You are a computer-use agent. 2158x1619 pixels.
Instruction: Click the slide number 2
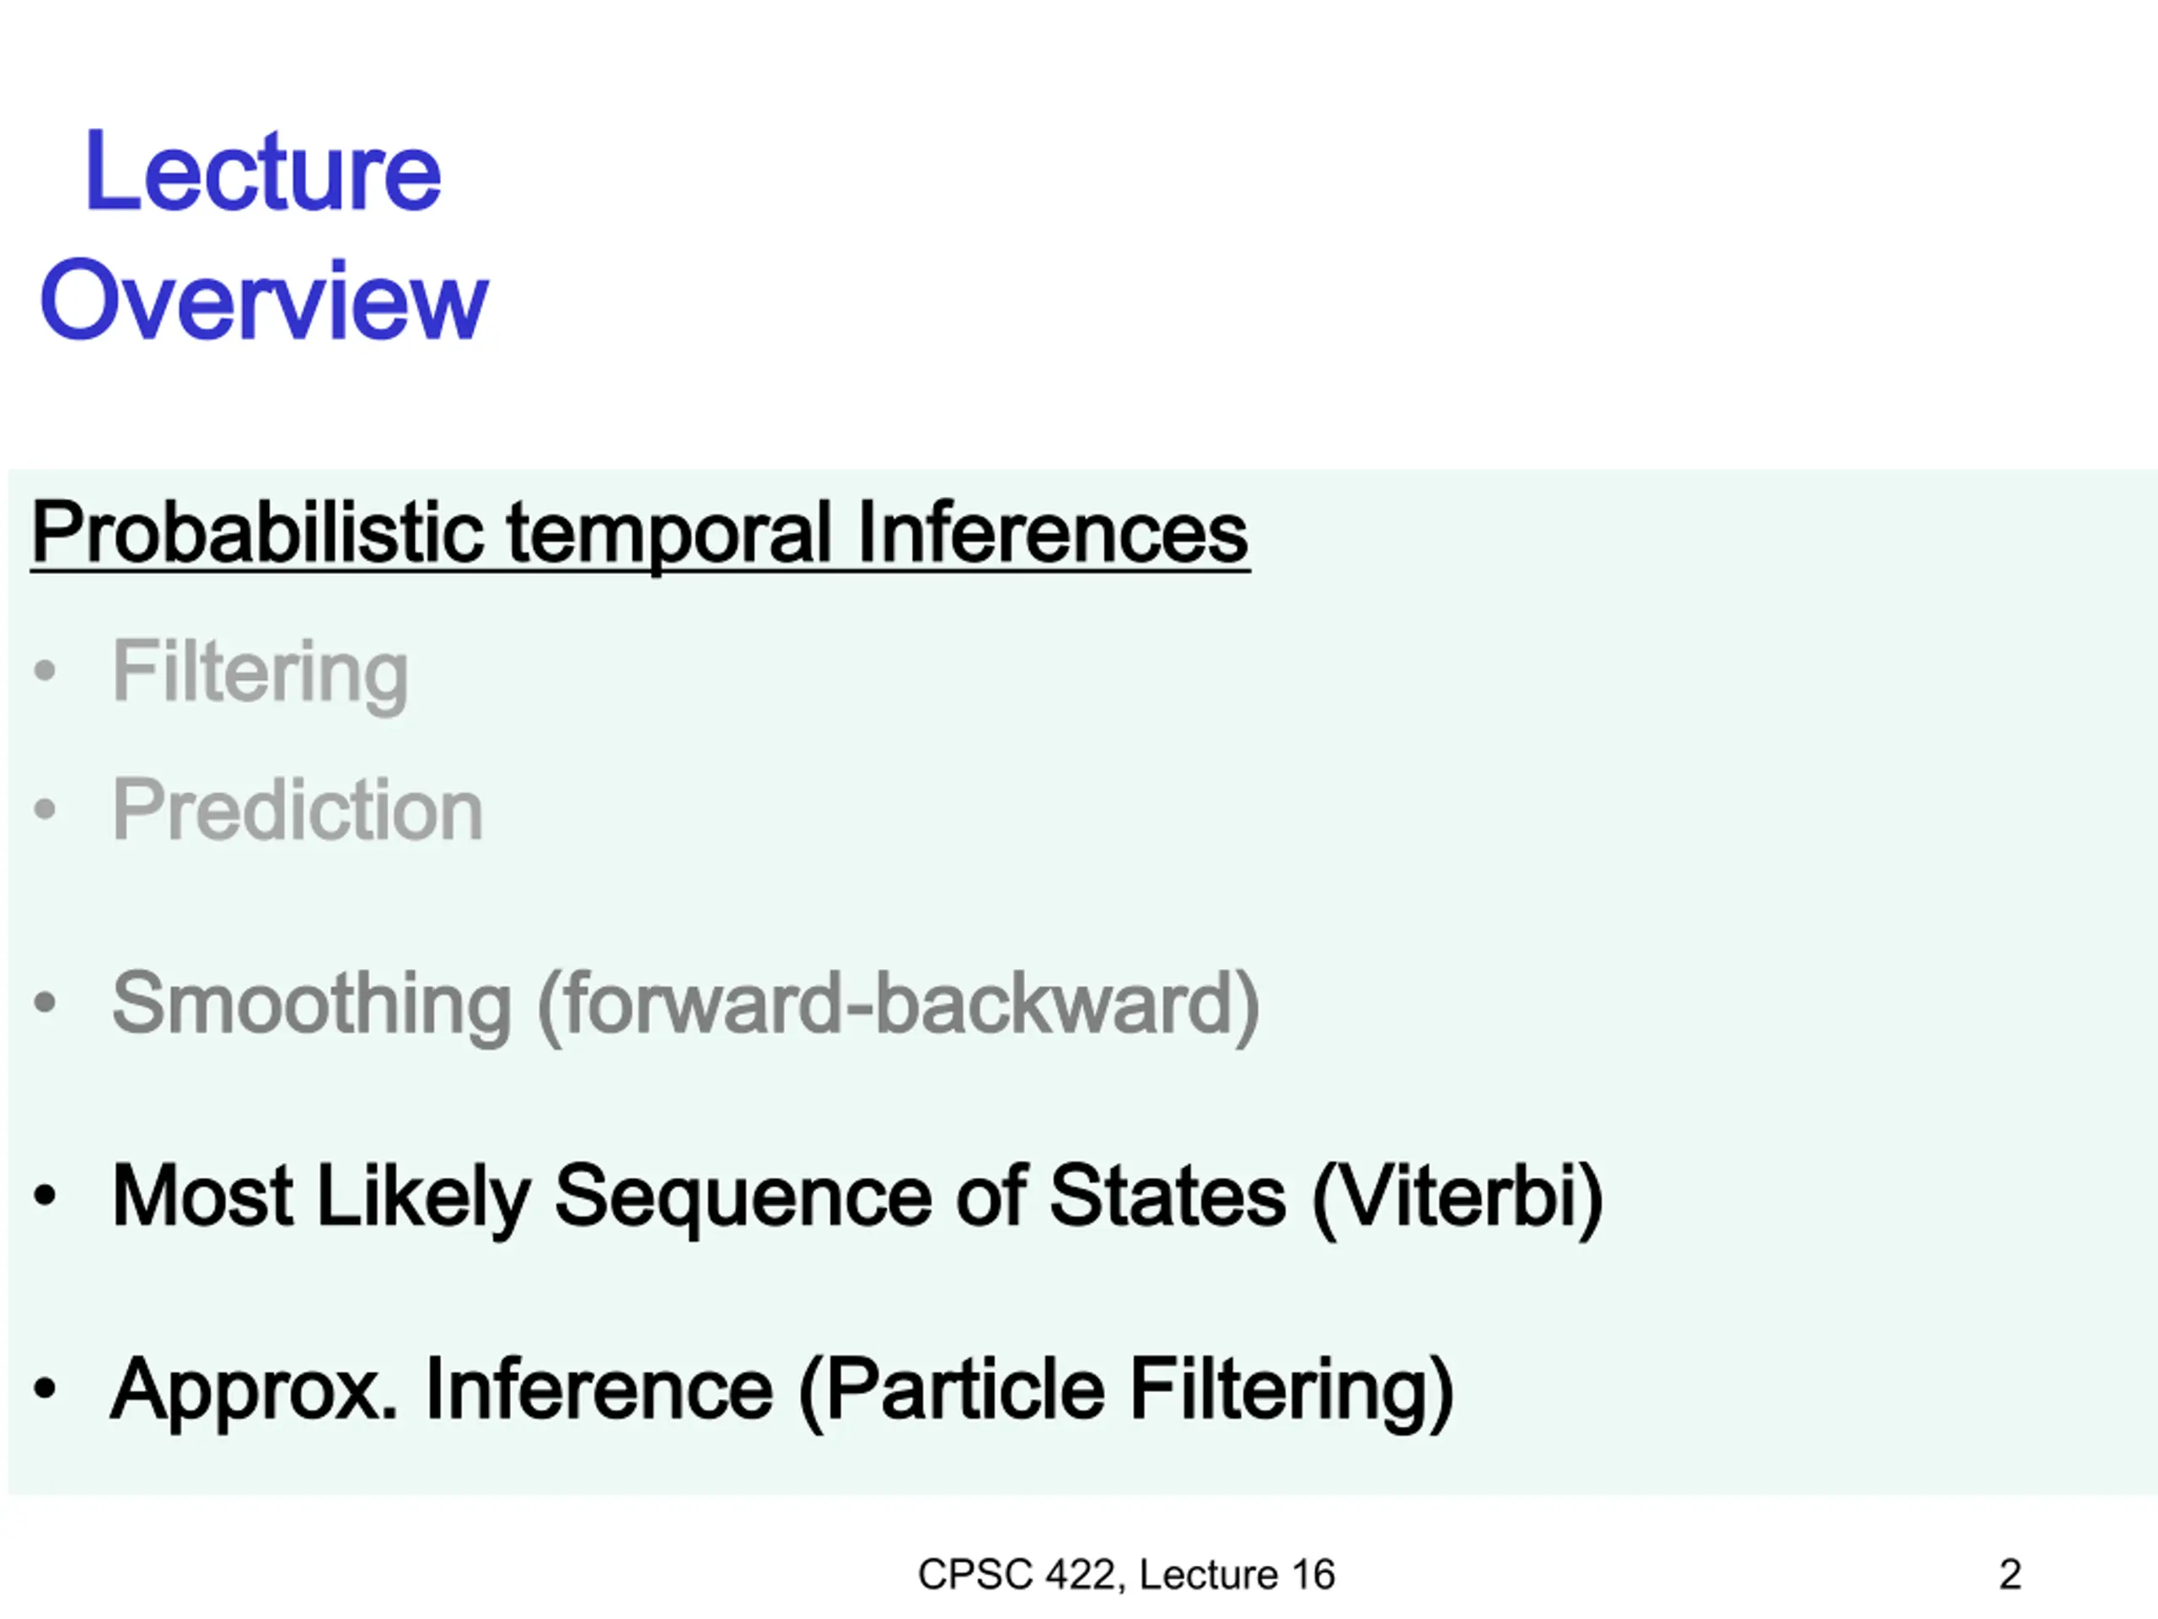coord(2010,1574)
